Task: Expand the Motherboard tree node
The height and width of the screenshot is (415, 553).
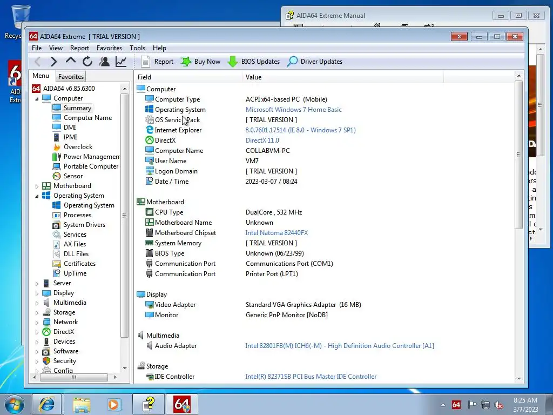Action: pos(37,186)
